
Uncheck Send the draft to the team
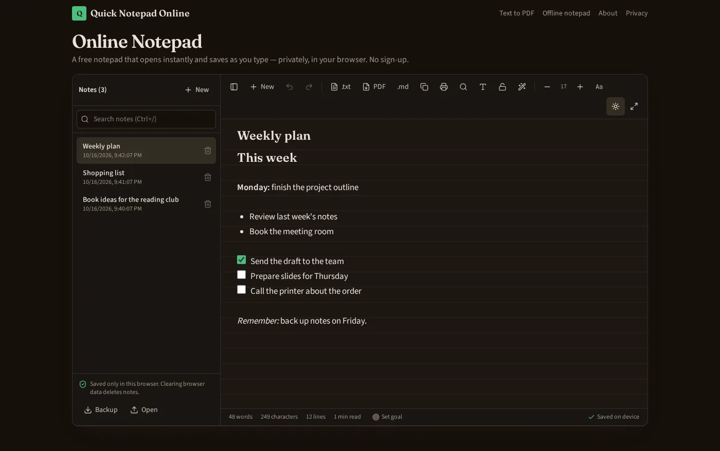click(x=241, y=260)
